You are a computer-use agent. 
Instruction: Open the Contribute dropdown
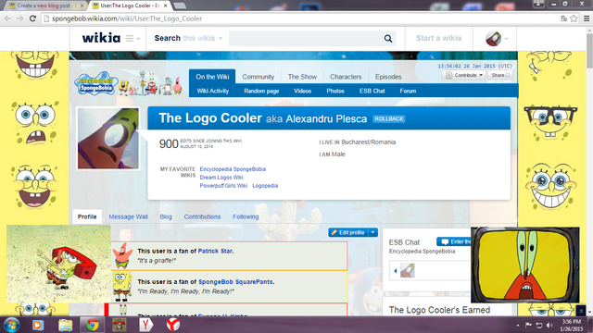coord(464,75)
